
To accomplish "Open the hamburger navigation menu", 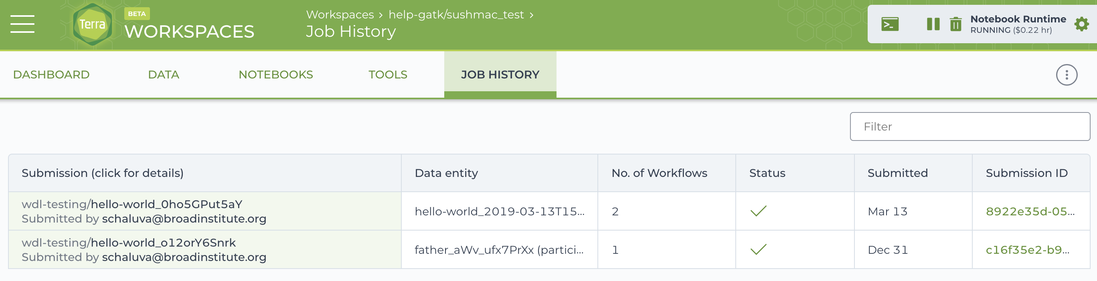I will pos(22,24).
